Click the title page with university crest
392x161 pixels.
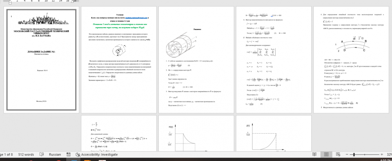coord(41,60)
